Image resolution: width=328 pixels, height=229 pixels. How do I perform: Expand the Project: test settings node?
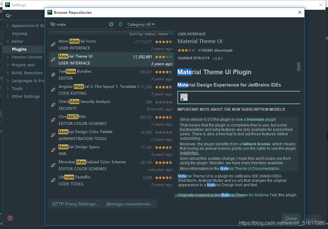[x=8, y=65]
